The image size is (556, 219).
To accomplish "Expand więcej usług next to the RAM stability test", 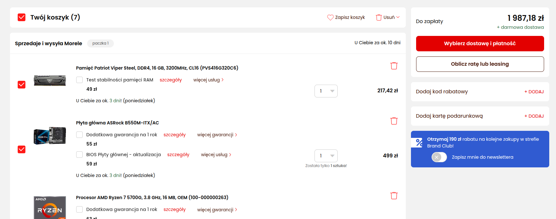I will pos(208,80).
